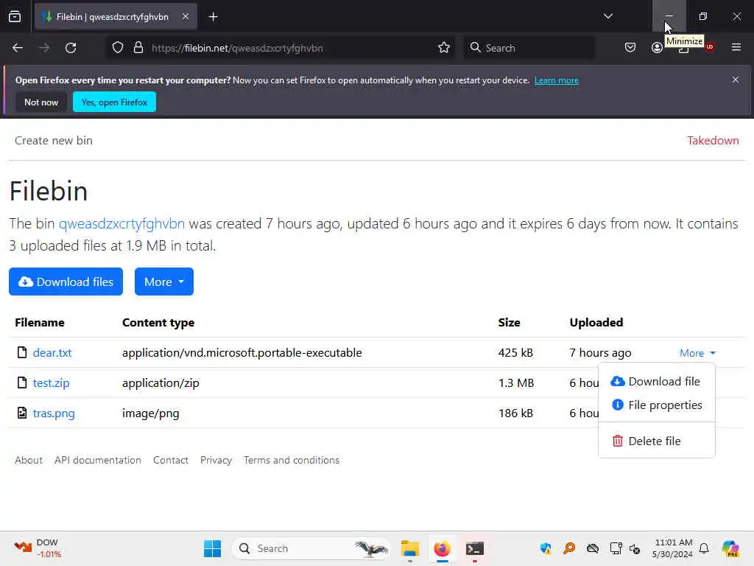Click the muted volume tray icon
The image size is (754, 566).
635,548
